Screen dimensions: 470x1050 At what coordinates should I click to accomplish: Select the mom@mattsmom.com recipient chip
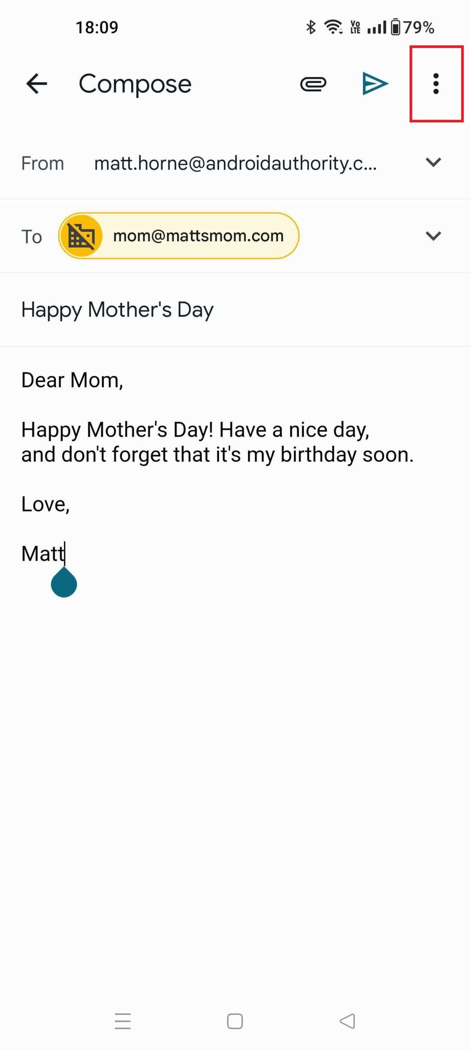[198, 236]
